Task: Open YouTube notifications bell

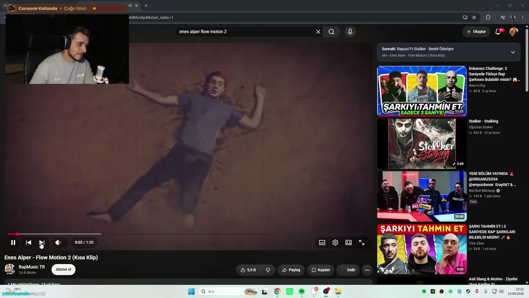Action: [x=498, y=32]
